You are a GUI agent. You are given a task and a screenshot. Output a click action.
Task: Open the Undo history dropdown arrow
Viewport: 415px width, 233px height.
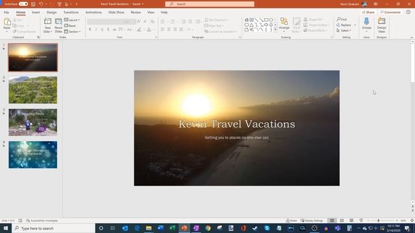[x=46, y=5]
